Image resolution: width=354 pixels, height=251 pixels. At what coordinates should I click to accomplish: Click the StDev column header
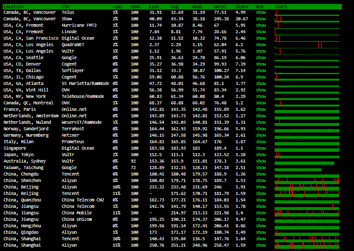[242, 7]
